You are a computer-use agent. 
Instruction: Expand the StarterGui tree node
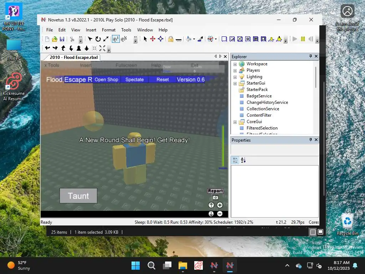235,83
